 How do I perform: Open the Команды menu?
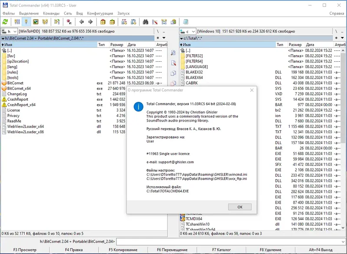[x=51, y=13]
